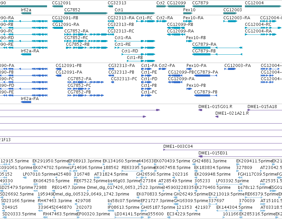Click the CG12091 gene label

point(61,3)
